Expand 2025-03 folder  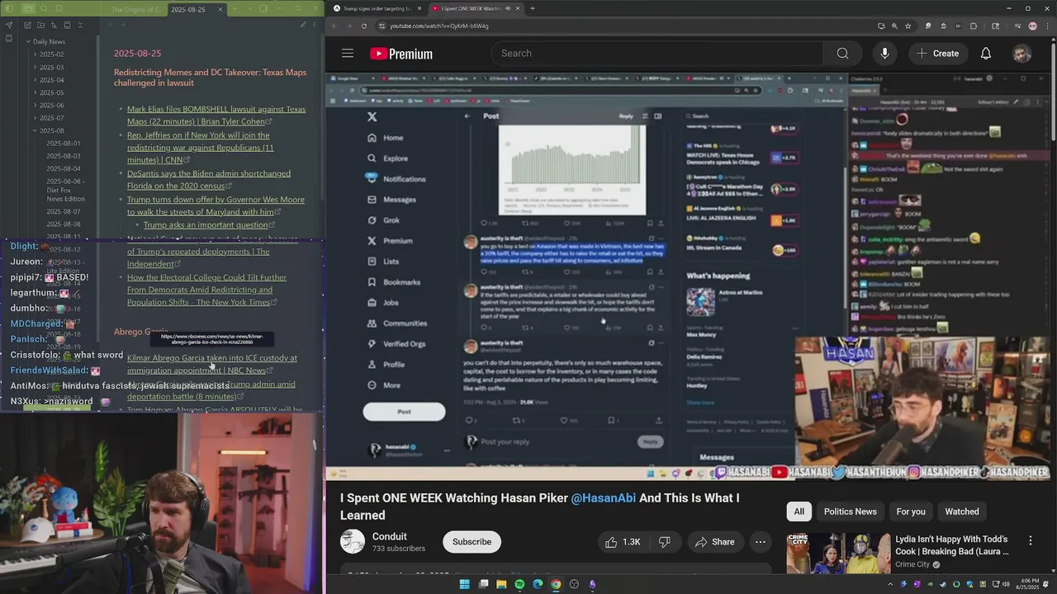(36, 67)
